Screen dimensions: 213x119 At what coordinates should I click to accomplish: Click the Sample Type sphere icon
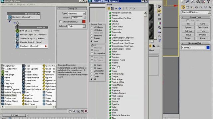159,6
